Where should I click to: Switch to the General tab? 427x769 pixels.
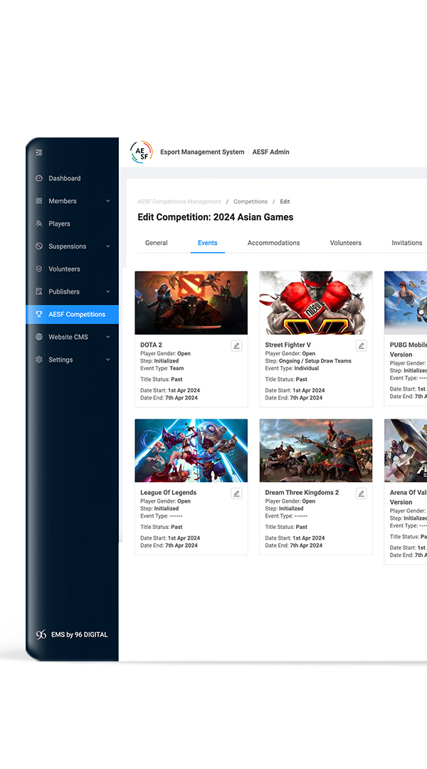pos(157,243)
